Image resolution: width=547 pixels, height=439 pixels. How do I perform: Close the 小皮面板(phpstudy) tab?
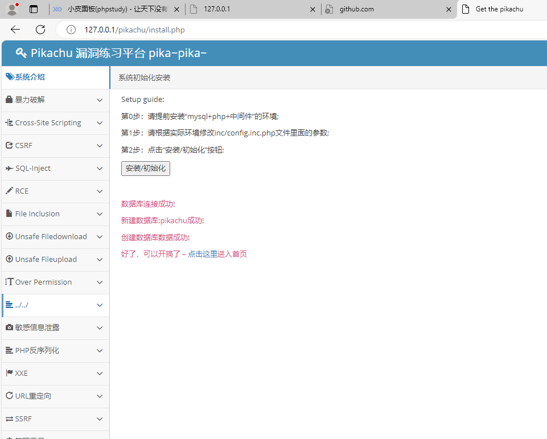177,10
